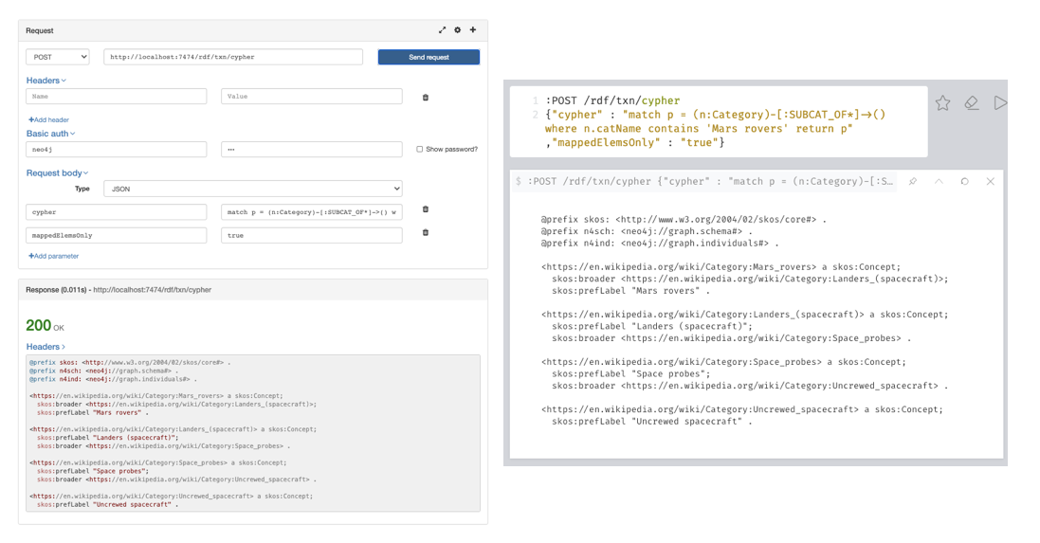Clear the Neo4j editor with eraser icon
The width and height of the screenshot is (1040, 543).
pyautogui.click(x=972, y=103)
